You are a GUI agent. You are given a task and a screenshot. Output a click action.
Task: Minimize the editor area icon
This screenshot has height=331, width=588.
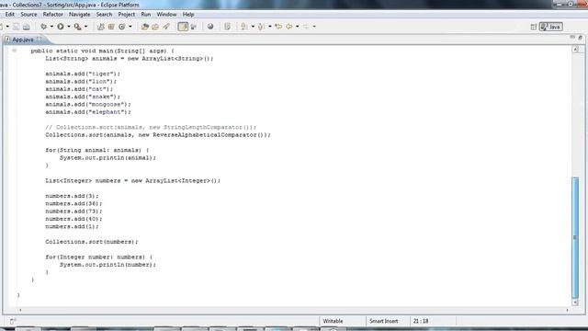[x=572, y=37]
